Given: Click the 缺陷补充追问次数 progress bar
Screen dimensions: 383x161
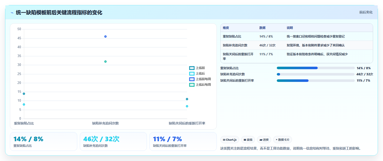Looking at the screenshot, I should [x=316, y=74].
